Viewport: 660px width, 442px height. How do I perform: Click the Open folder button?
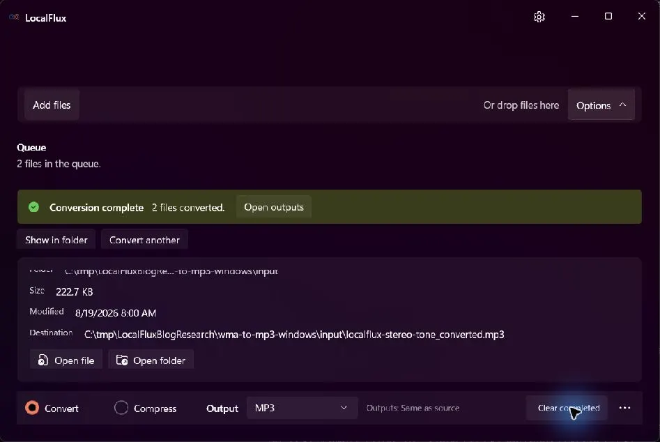(151, 360)
